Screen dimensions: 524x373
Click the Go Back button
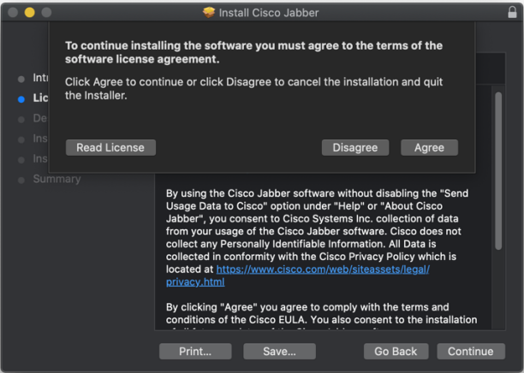(396, 352)
